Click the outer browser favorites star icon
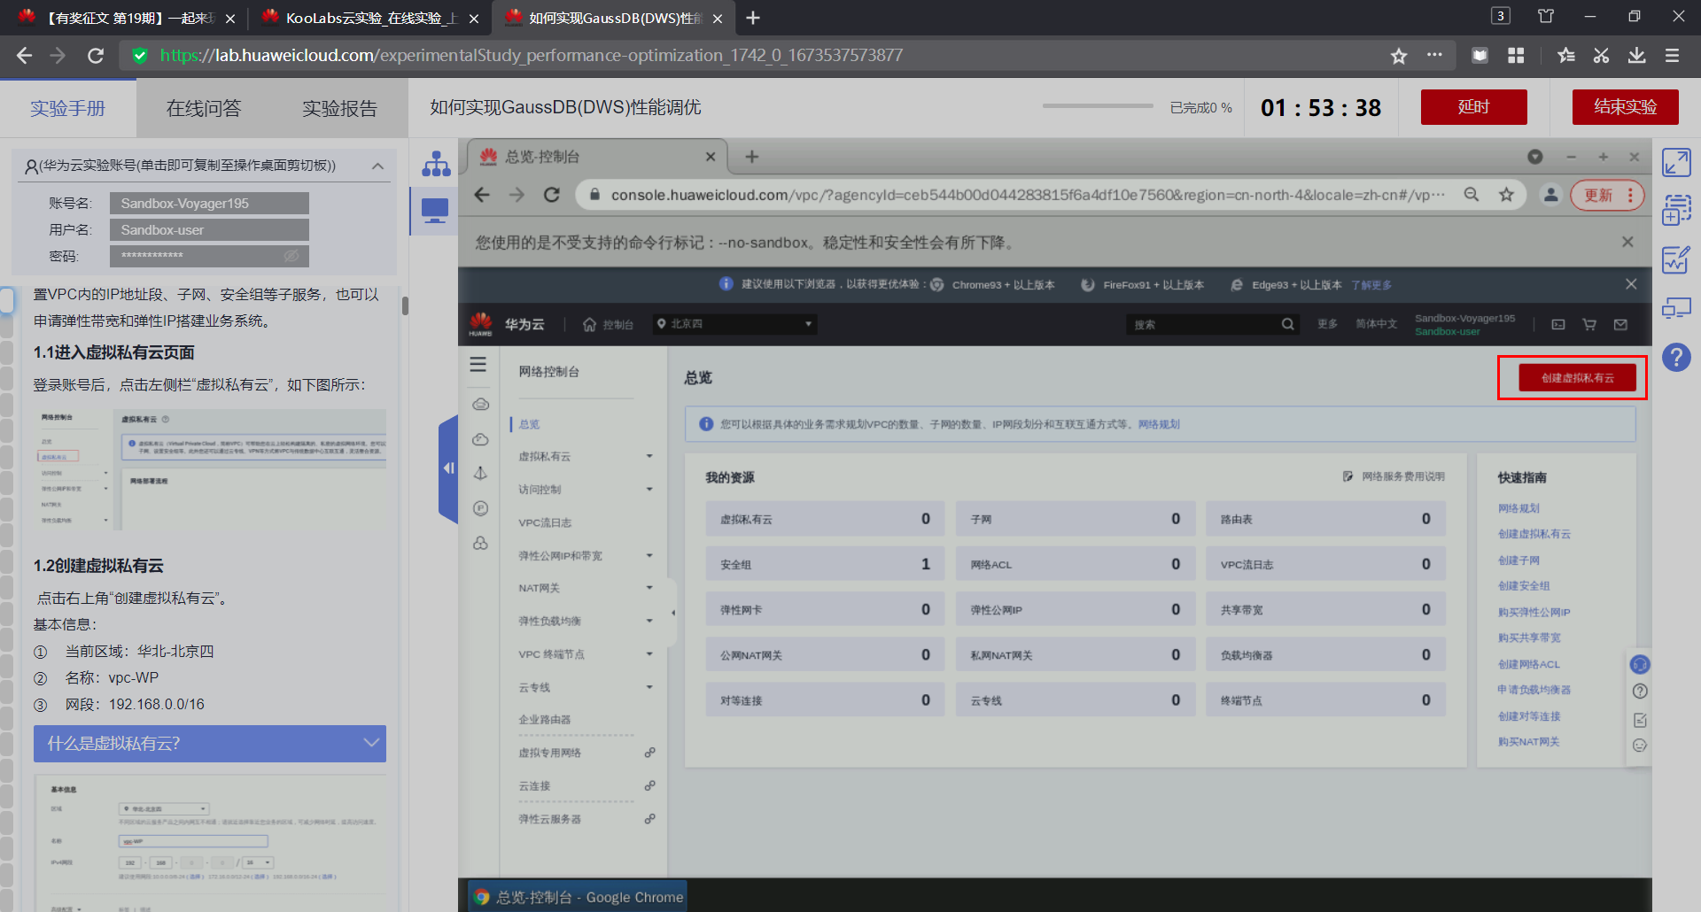 tap(1398, 56)
